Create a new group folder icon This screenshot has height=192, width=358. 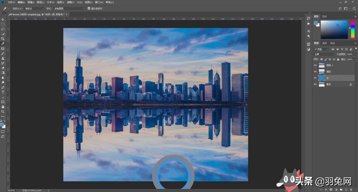(x=341, y=190)
